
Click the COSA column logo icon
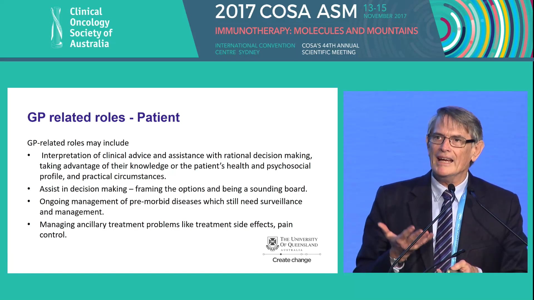[56, 27]
